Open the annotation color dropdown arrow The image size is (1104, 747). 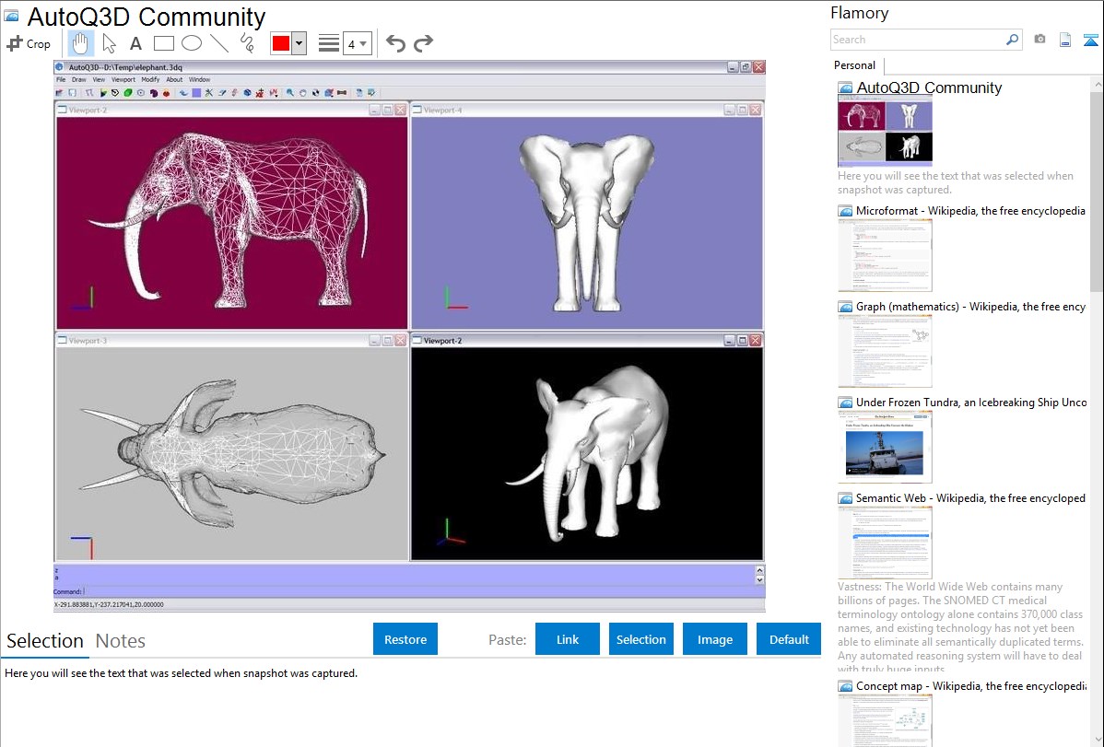tap(299, 43)
